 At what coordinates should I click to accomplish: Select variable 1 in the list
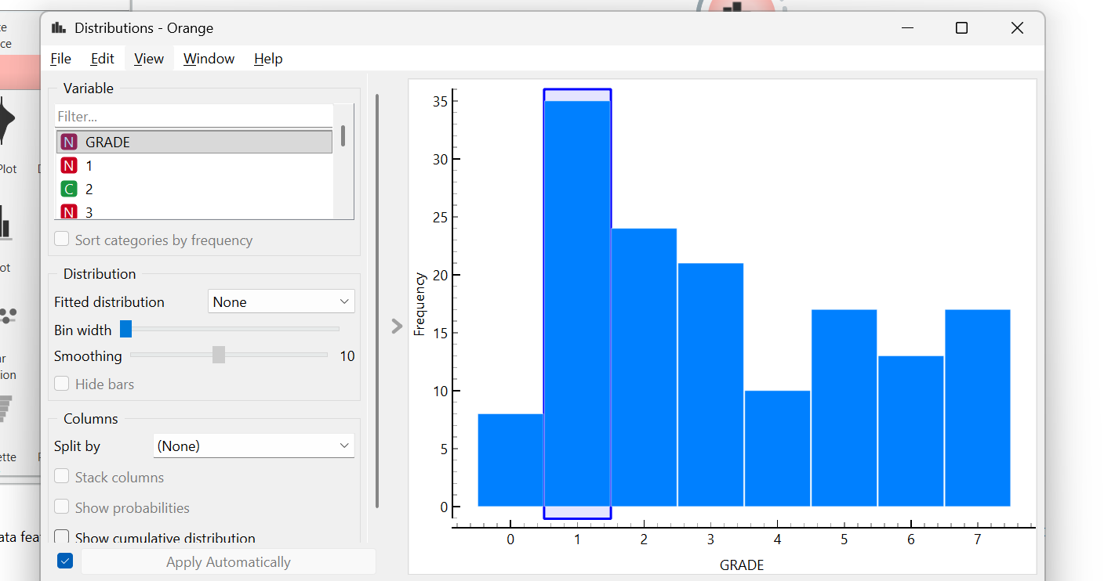pyautogui.click(x=194, y=166)
